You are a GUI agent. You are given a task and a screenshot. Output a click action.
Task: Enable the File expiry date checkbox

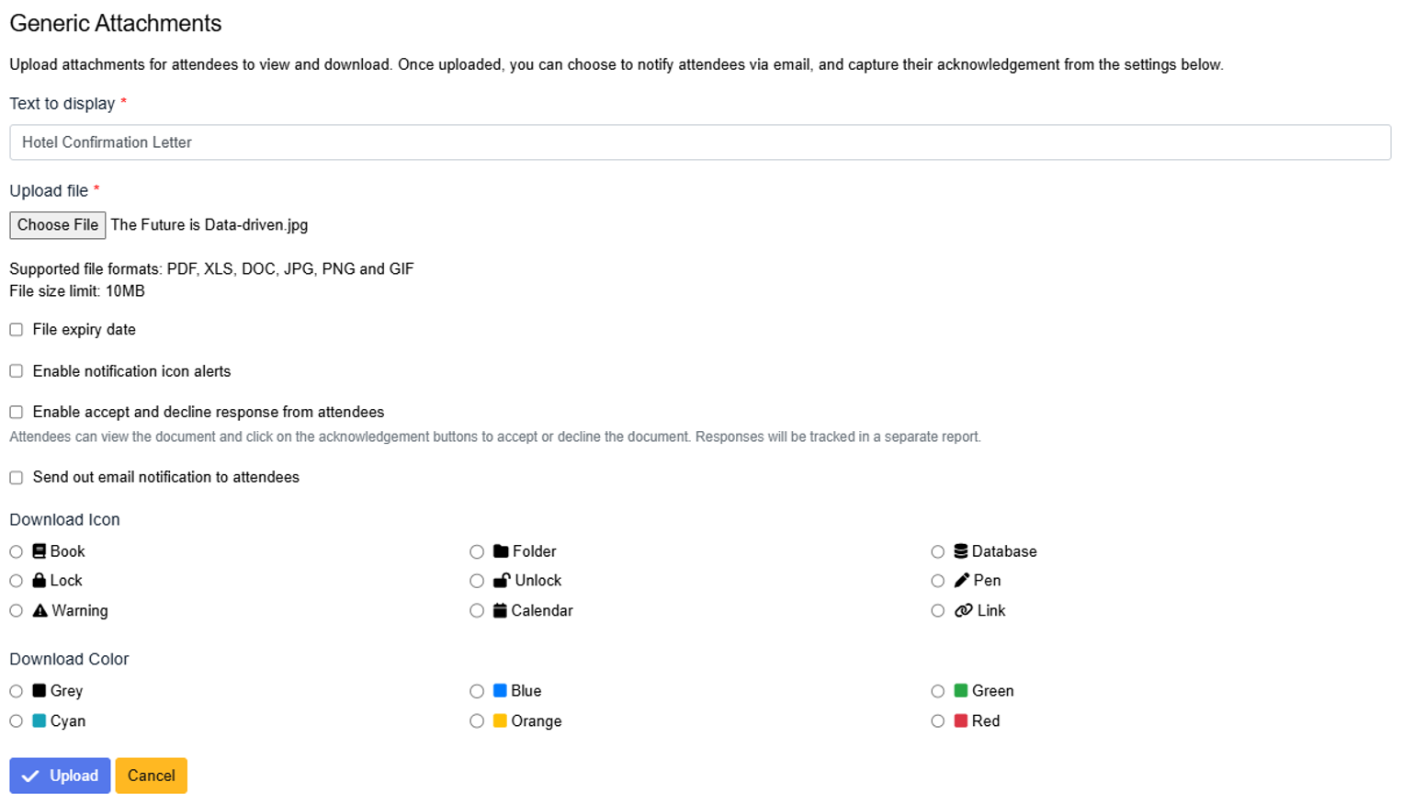pyautogui.click(x=17, y=330)
